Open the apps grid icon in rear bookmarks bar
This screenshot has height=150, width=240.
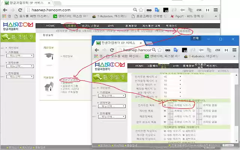tap(4, 16)
